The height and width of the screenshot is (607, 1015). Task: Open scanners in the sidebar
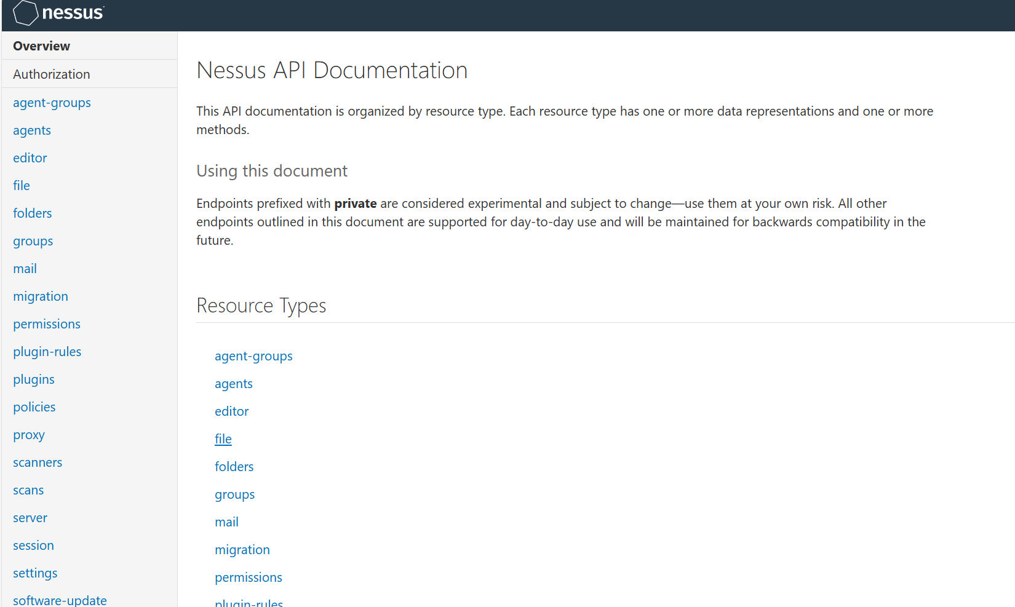pos(38,462)
